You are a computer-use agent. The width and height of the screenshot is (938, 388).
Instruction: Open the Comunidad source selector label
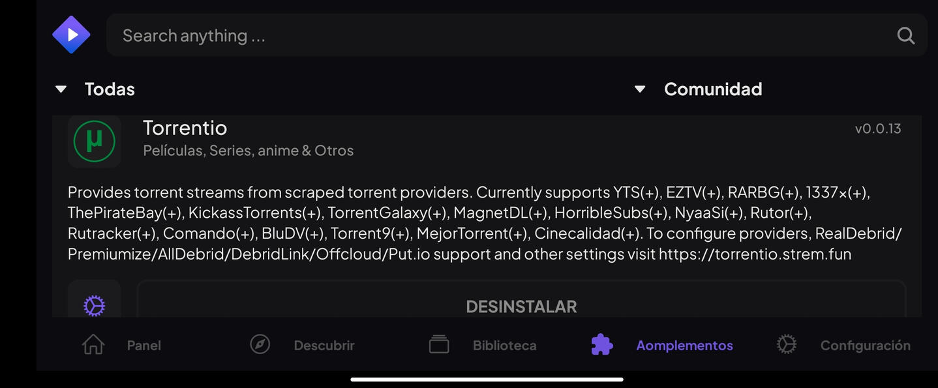click(713, 89)
